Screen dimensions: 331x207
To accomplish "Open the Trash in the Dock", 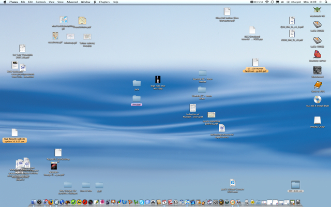I will [298, 202].
